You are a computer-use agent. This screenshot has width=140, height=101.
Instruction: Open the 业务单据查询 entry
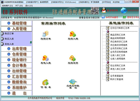click(117, 76)
